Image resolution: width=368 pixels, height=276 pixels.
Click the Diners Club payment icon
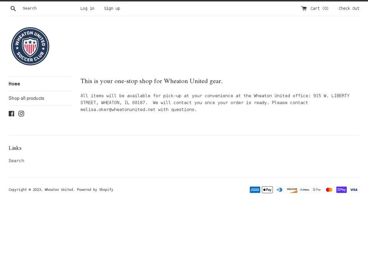[279, 190]
